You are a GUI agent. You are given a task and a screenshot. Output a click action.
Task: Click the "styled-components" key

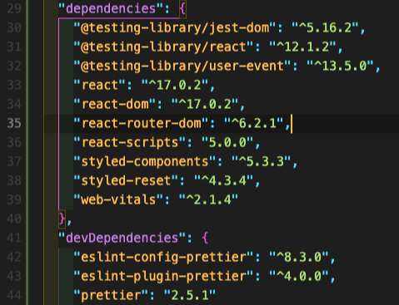(x=145, y=161)
